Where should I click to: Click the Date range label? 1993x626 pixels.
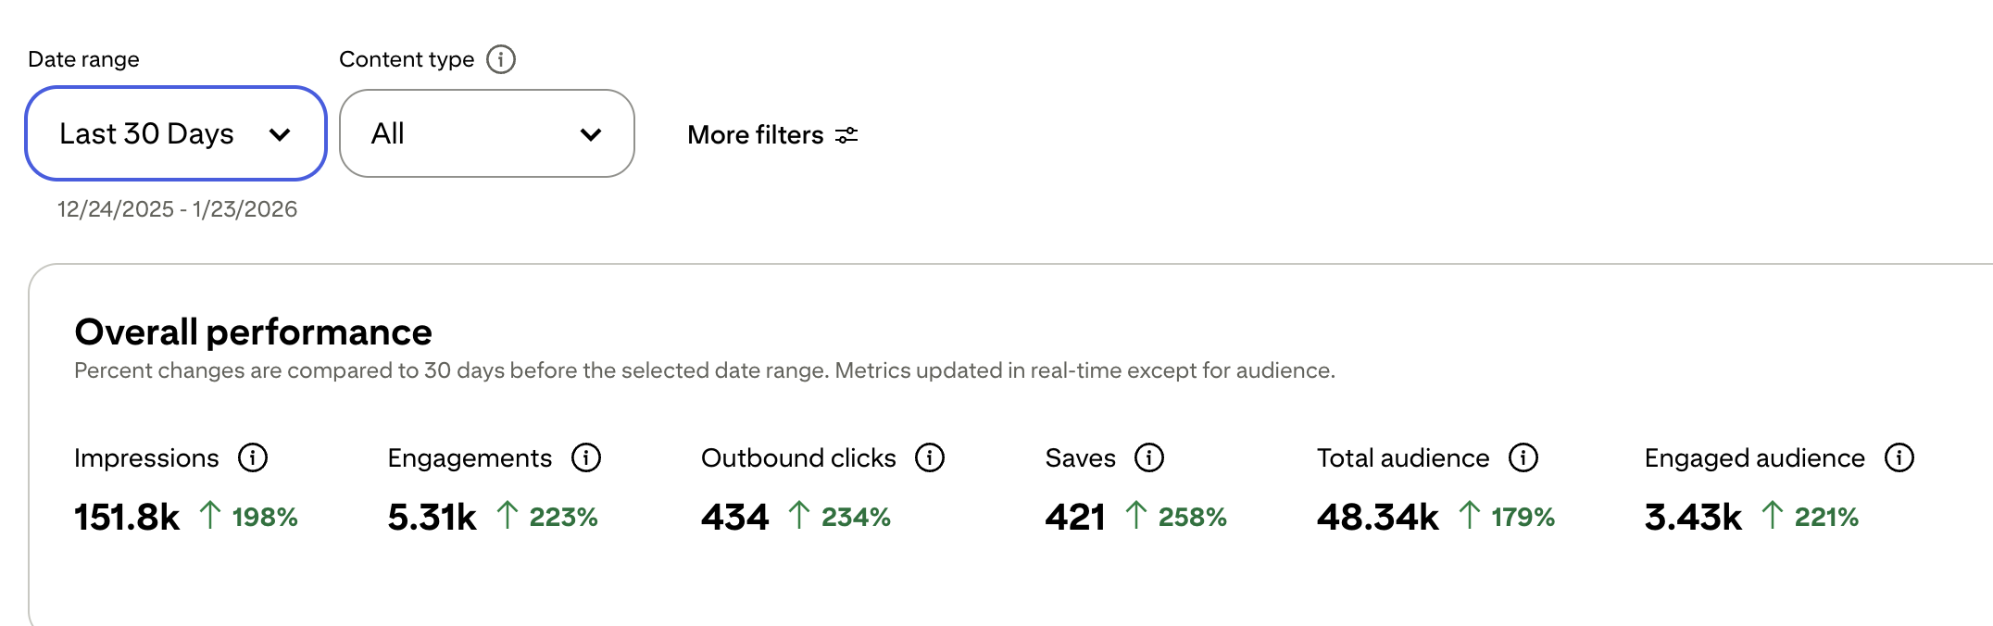(83, 58)
